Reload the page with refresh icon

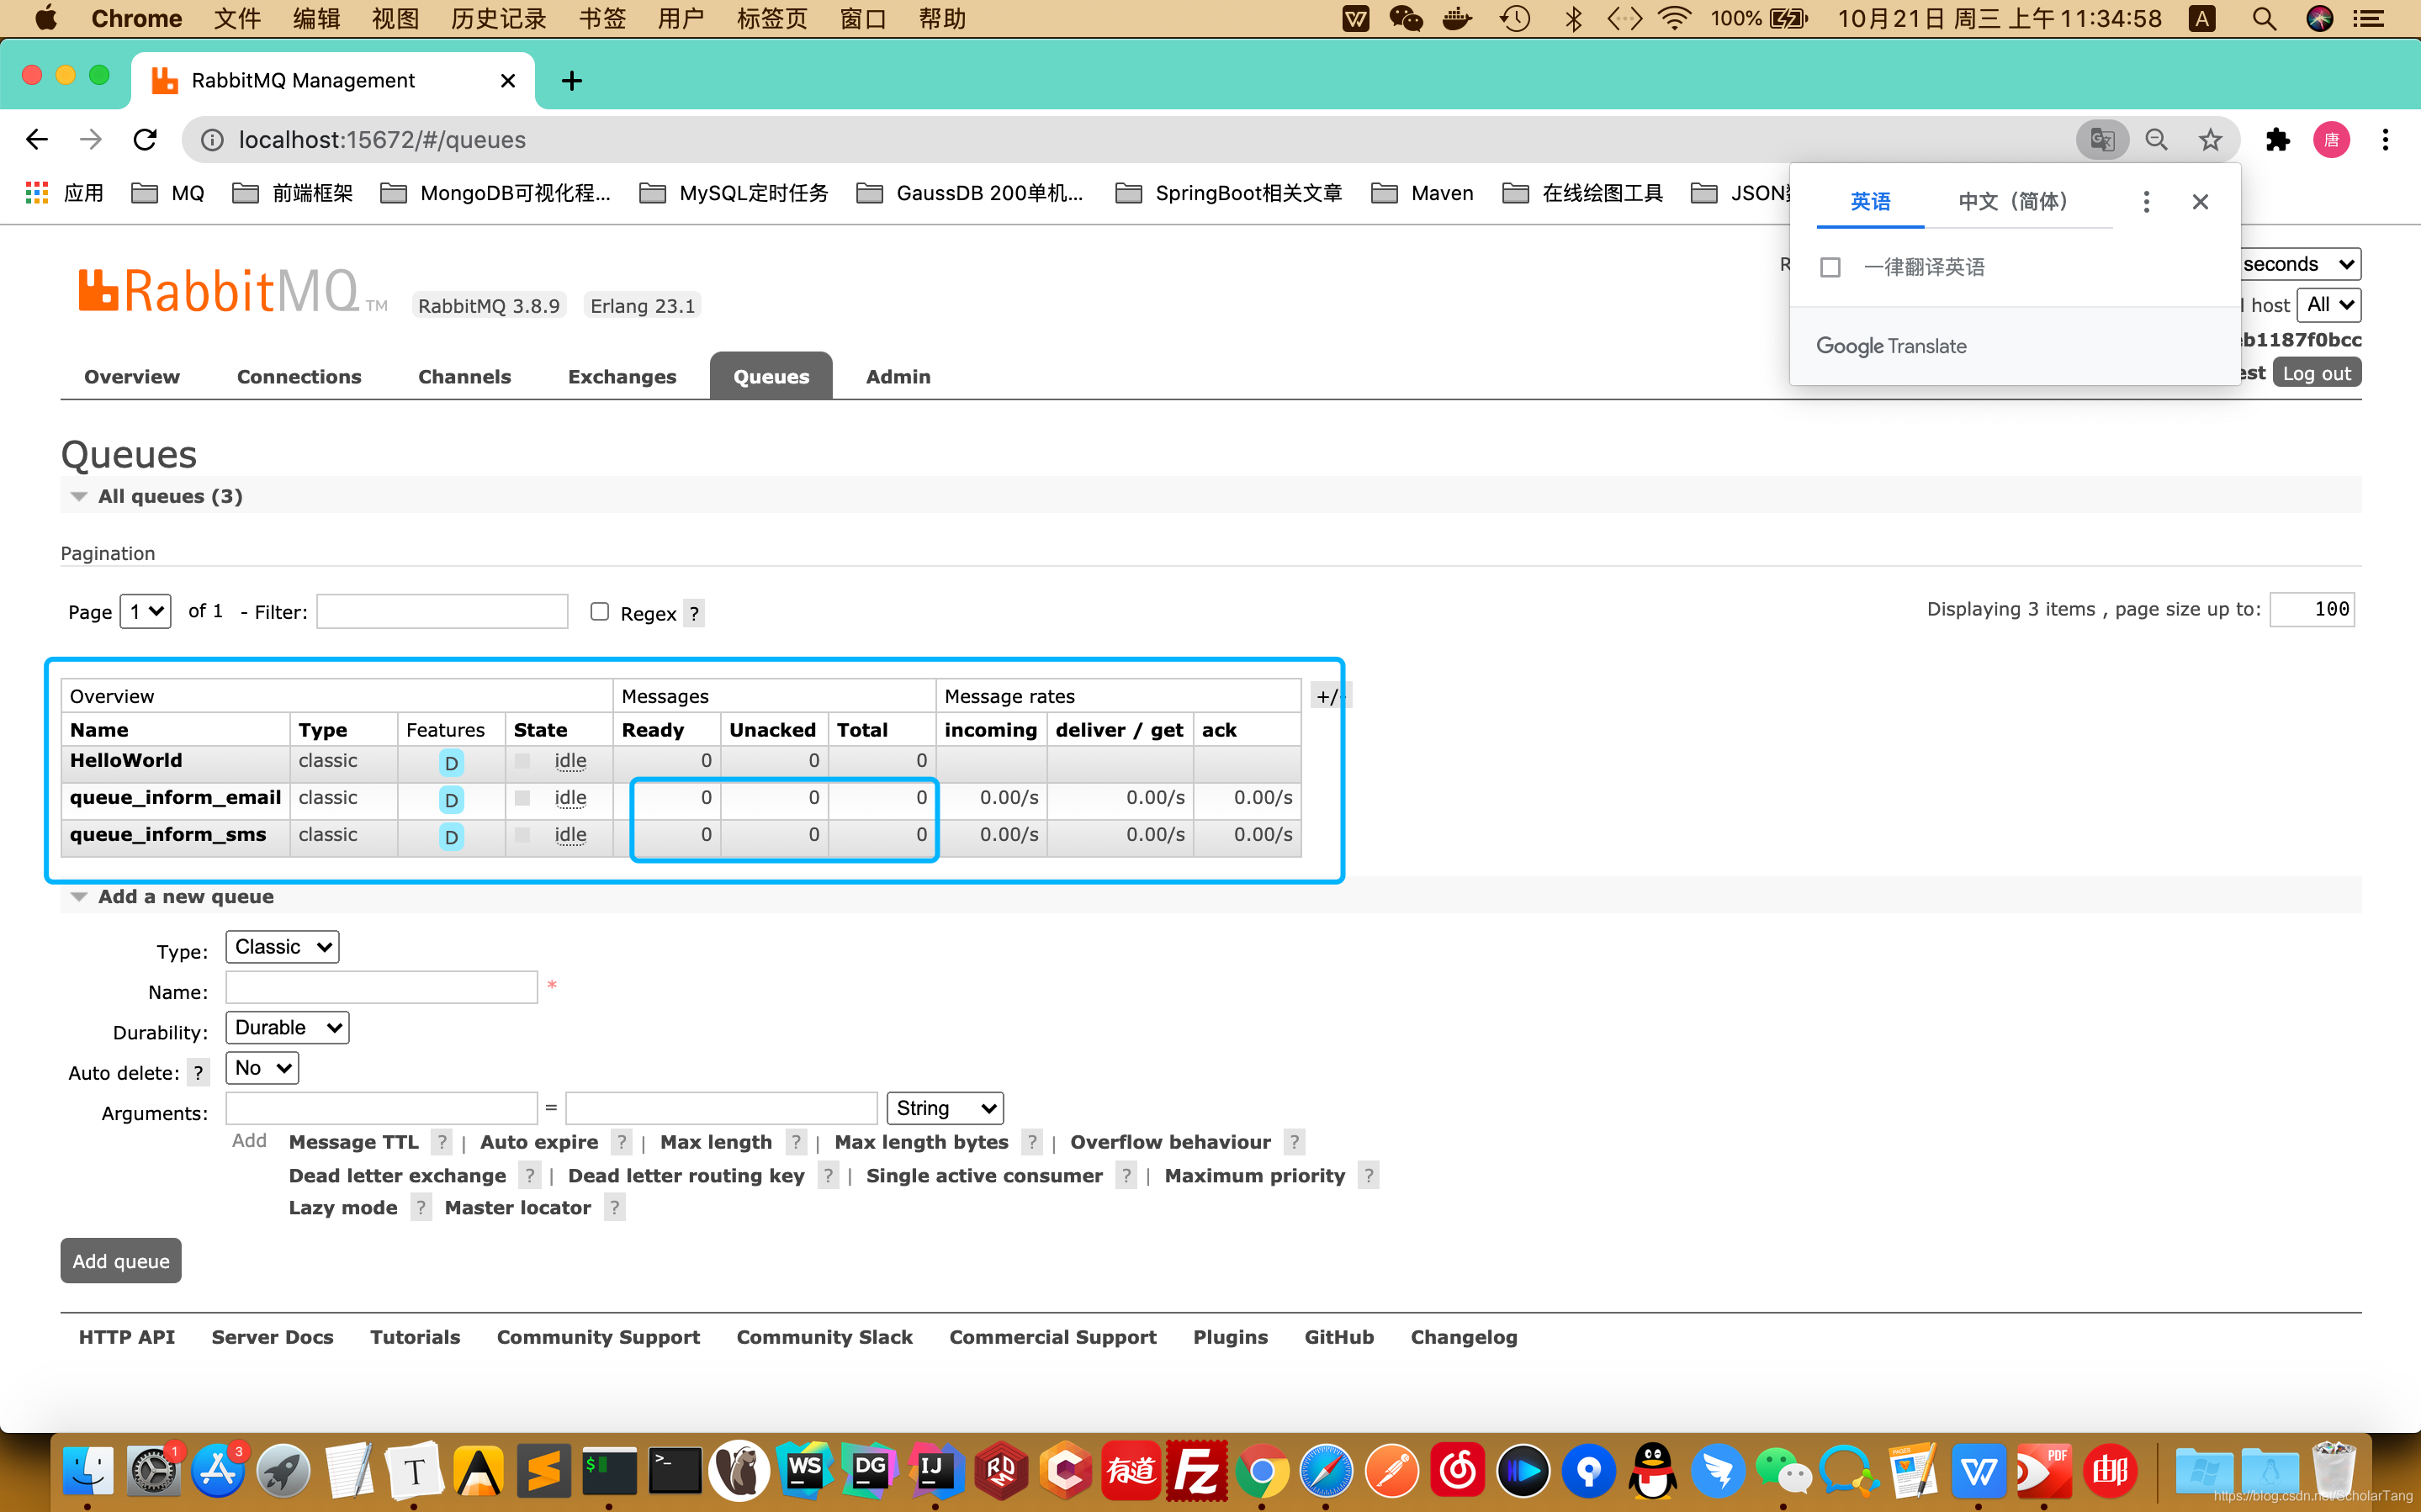click(x=145, y=139)
